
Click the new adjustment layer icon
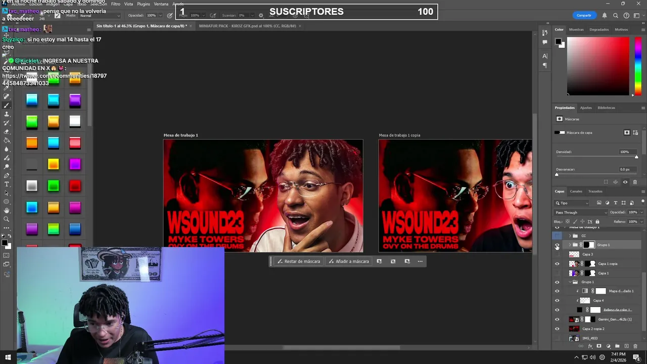(x=608, y=346)
